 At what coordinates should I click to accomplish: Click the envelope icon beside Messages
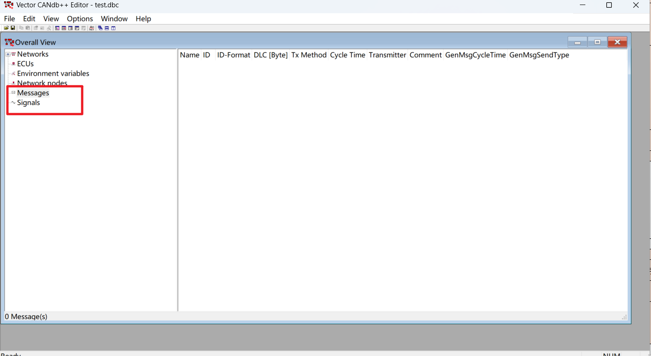pos(13,93)
